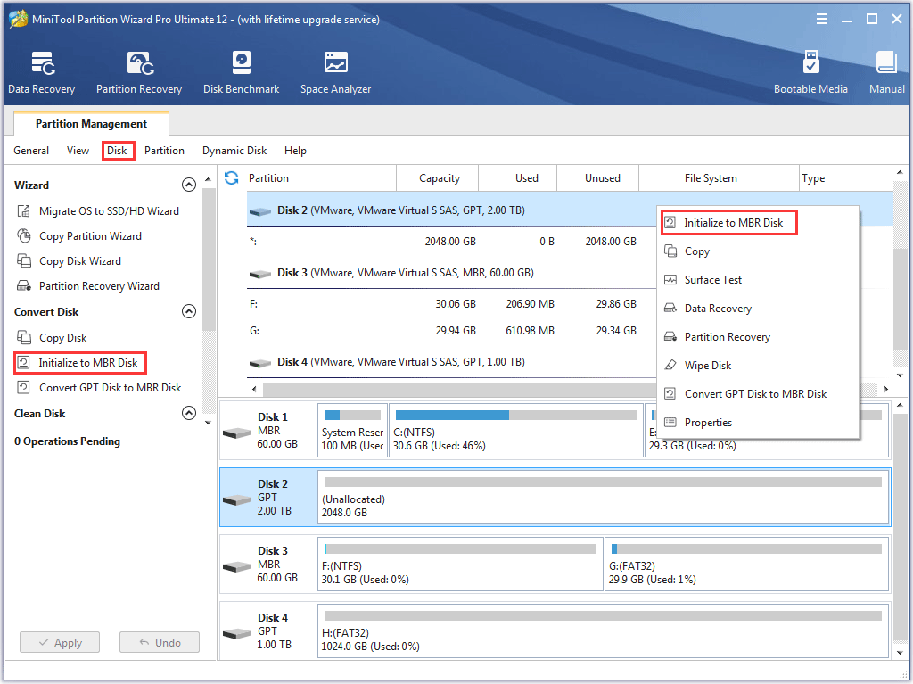The height and width of the screenshot is (684, 913).
Task: Start the Space Analyzer tool
Action: (335, 72)
